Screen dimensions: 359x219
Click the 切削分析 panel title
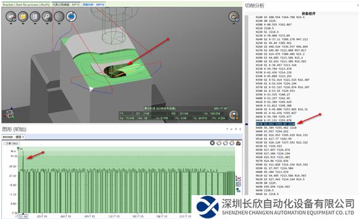pyautogui.click(x=254, y=6)
